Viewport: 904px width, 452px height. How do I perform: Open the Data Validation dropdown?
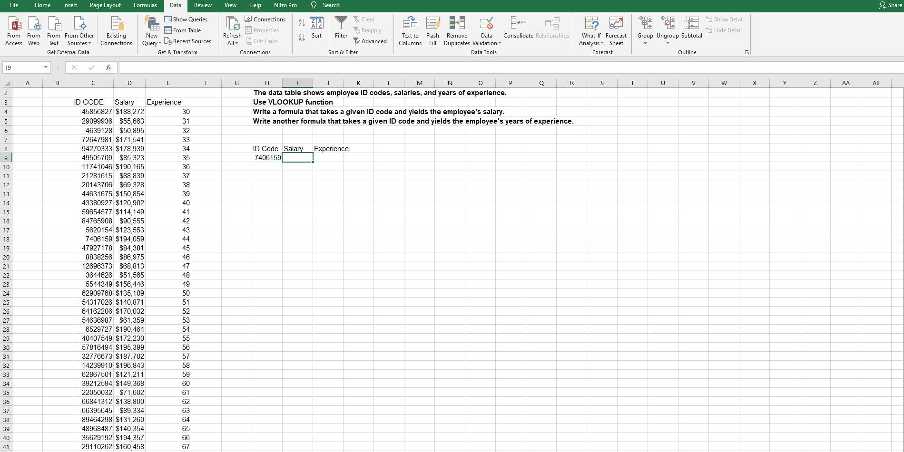pos(486,30)
